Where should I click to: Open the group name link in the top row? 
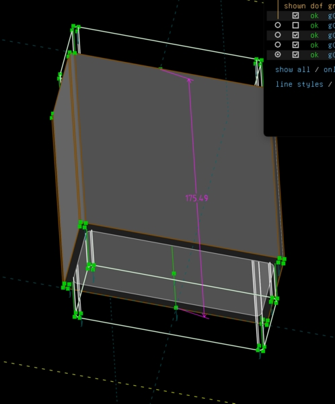coord(332,15)
